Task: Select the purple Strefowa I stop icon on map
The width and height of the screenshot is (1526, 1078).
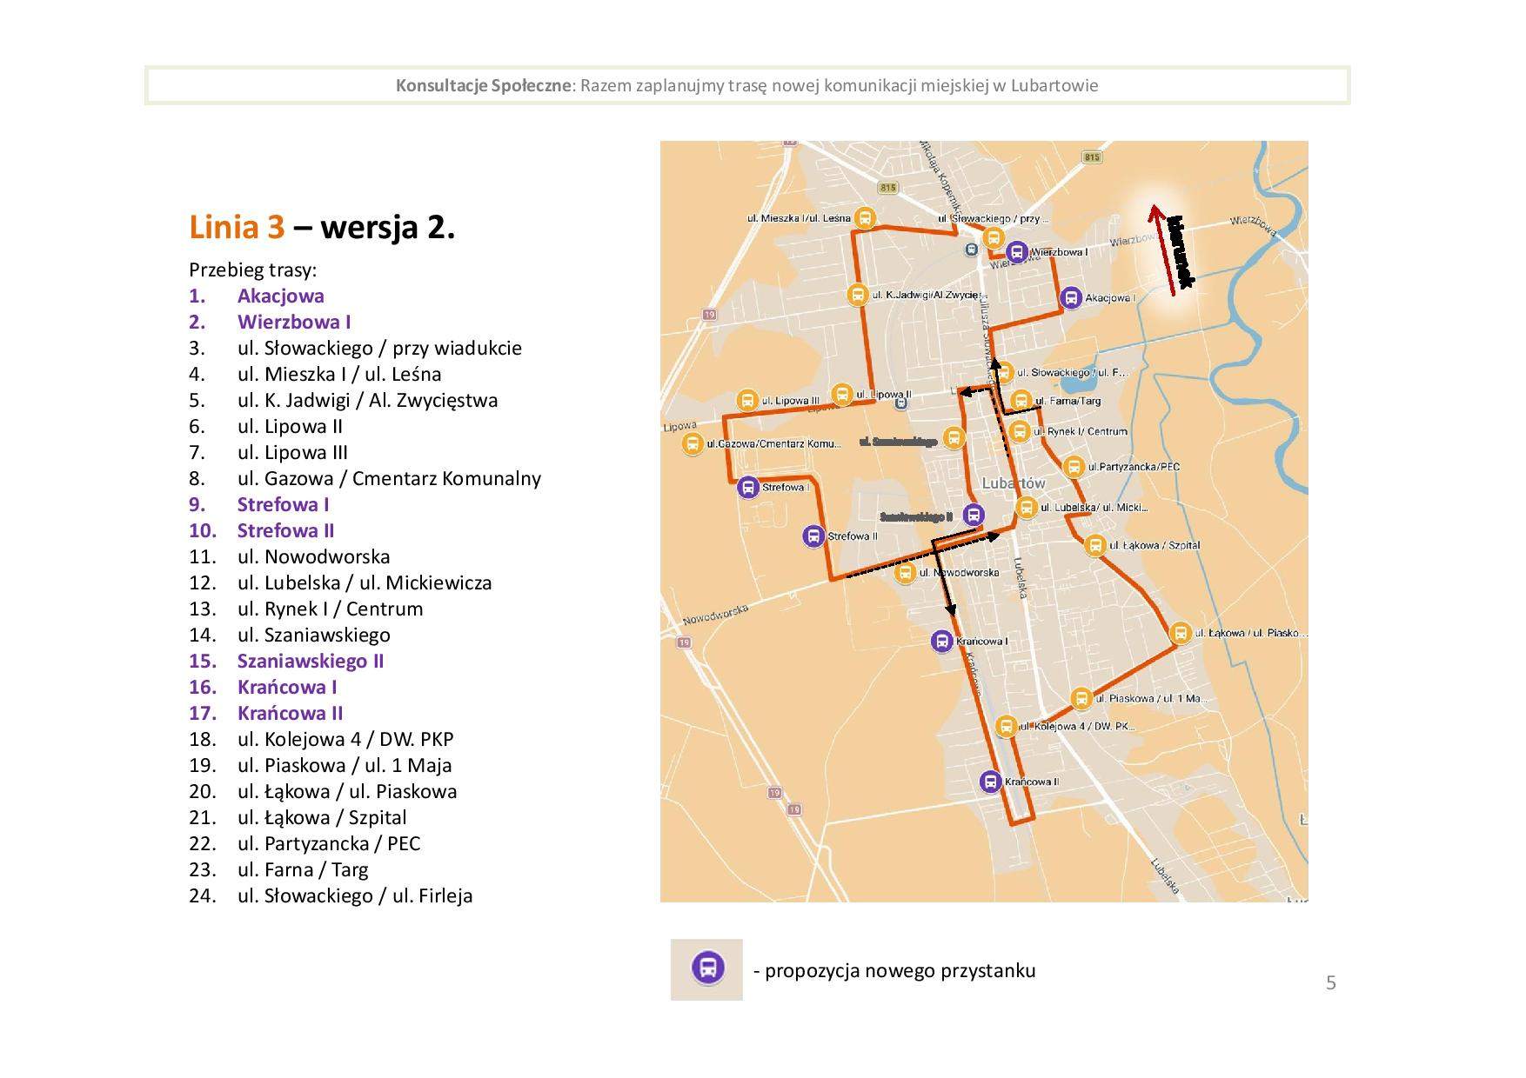Action: click(x=748, y=488)
